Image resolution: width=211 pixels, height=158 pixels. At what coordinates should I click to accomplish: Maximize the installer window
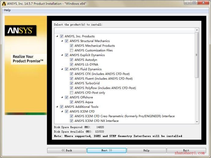pyautogui.click(x=194, y=2)
